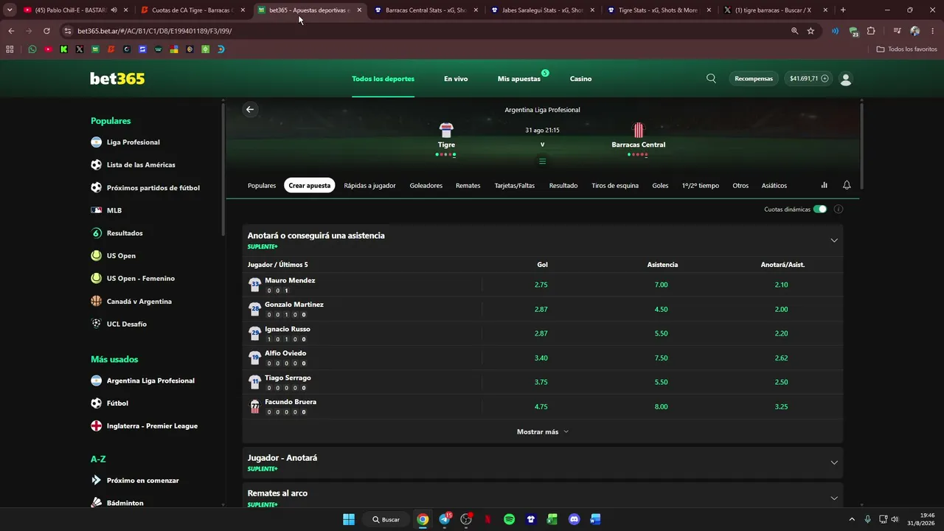Open the account profile icon
944x531 pixels.
coord(846,79)
